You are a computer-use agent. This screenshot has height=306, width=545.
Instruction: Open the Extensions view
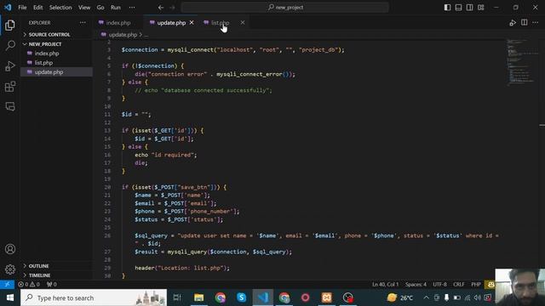tap(10, 87)
